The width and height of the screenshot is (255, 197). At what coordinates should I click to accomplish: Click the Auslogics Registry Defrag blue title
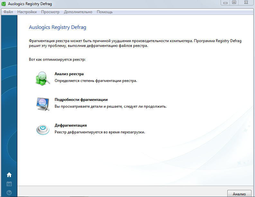[58, 27]
